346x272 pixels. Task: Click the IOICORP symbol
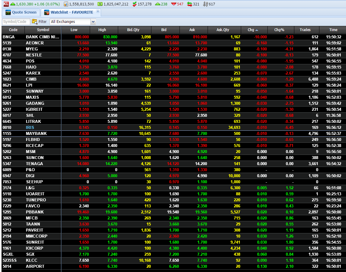tap(34, 248)
